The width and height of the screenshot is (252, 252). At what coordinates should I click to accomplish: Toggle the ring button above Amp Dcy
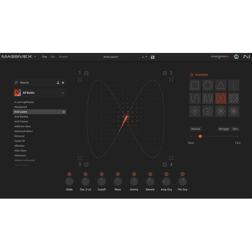166,174
